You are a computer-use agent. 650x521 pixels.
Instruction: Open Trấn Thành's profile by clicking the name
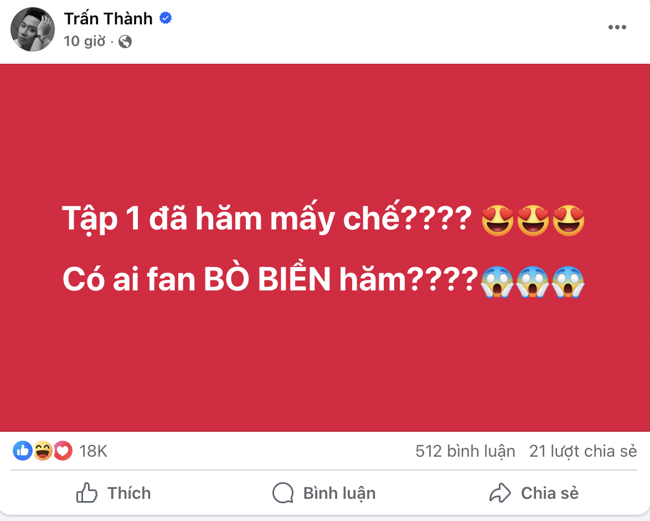pyautogui.click(x=109, y=18)
